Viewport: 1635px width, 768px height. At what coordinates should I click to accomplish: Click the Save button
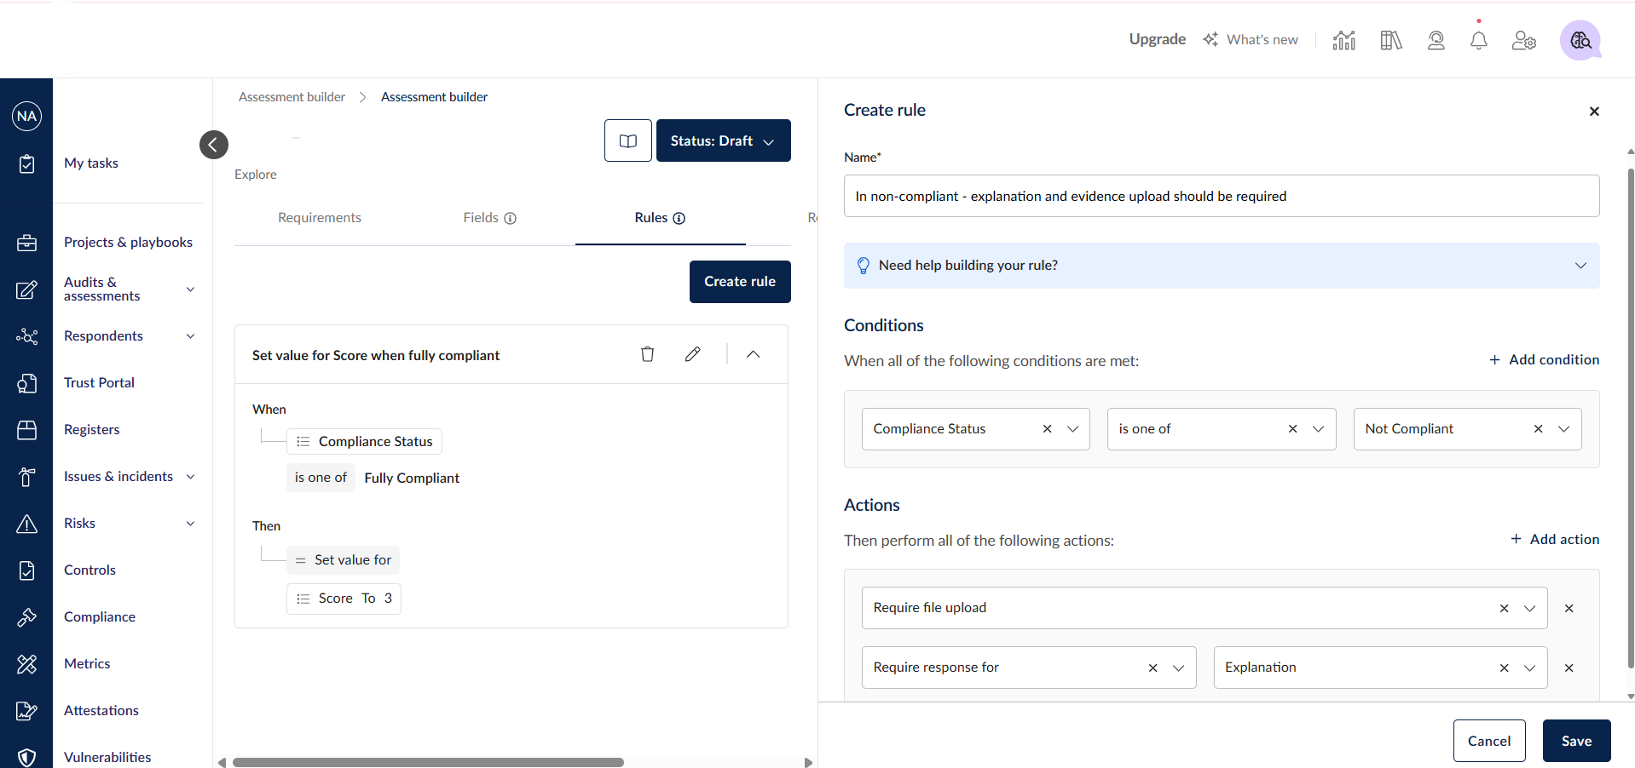tap(1575, 741)
